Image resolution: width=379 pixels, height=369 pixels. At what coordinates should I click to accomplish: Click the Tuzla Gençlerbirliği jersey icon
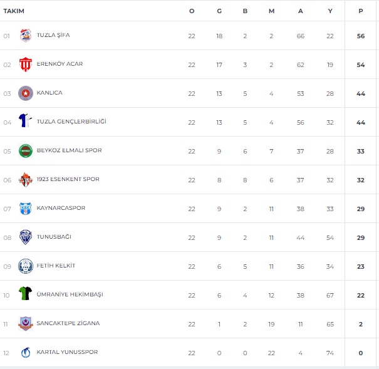(26, 120)
